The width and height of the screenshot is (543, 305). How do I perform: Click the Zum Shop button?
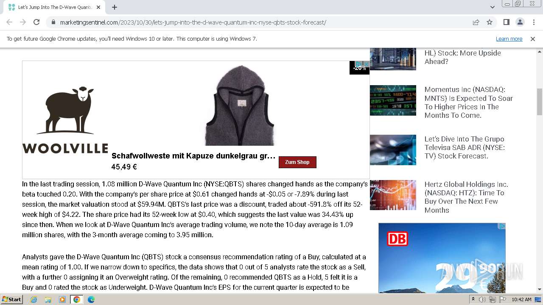tap(297, 162)
